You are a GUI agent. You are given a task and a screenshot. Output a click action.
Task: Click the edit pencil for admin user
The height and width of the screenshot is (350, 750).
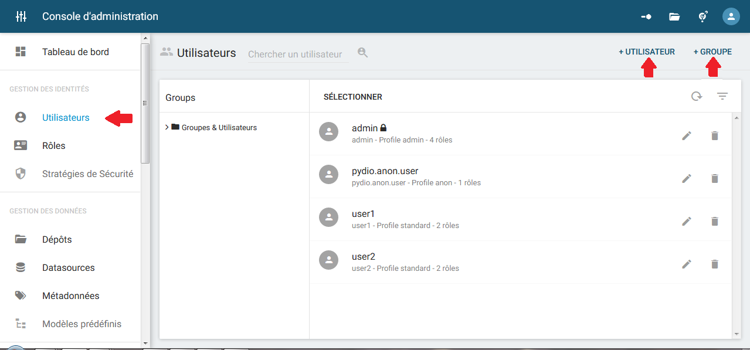pos(687,136)
